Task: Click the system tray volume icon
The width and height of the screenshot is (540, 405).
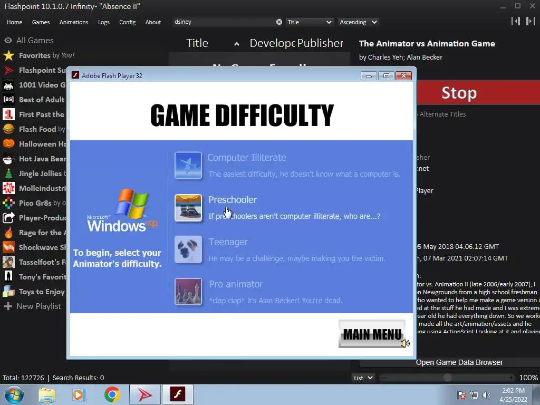Action: click(x=487, y=395)
